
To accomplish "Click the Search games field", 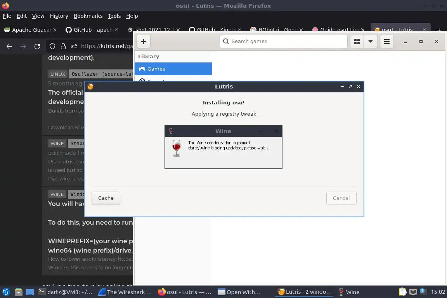I will [x=283, y=42].
